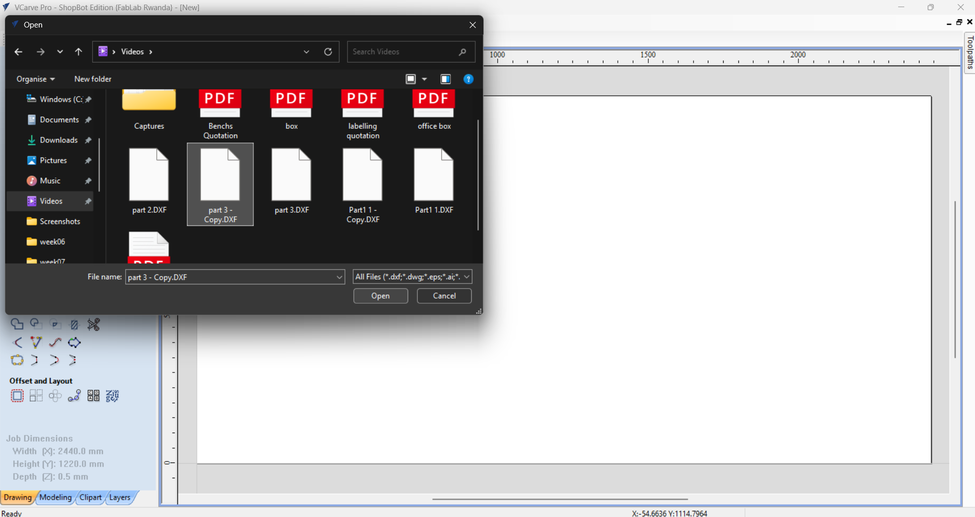Expand the File name dropdown list
Image resolution: width=975 pixels, height=517 pixels.
coord(339,277)
